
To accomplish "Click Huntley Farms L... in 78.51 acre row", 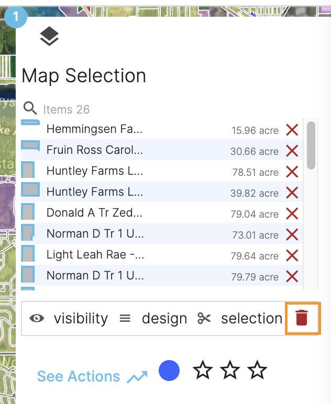I will coord(95,171).
